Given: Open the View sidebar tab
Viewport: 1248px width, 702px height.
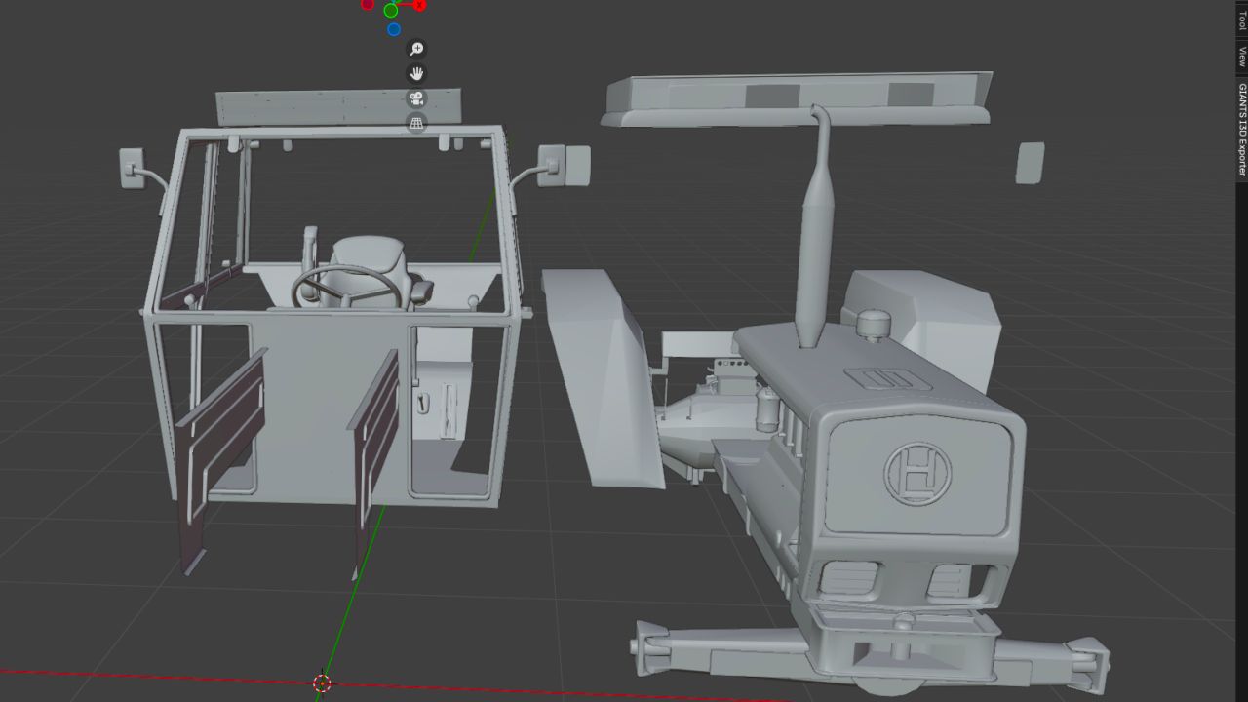Looking at the screenshot, I should (x=1241, y=58).
